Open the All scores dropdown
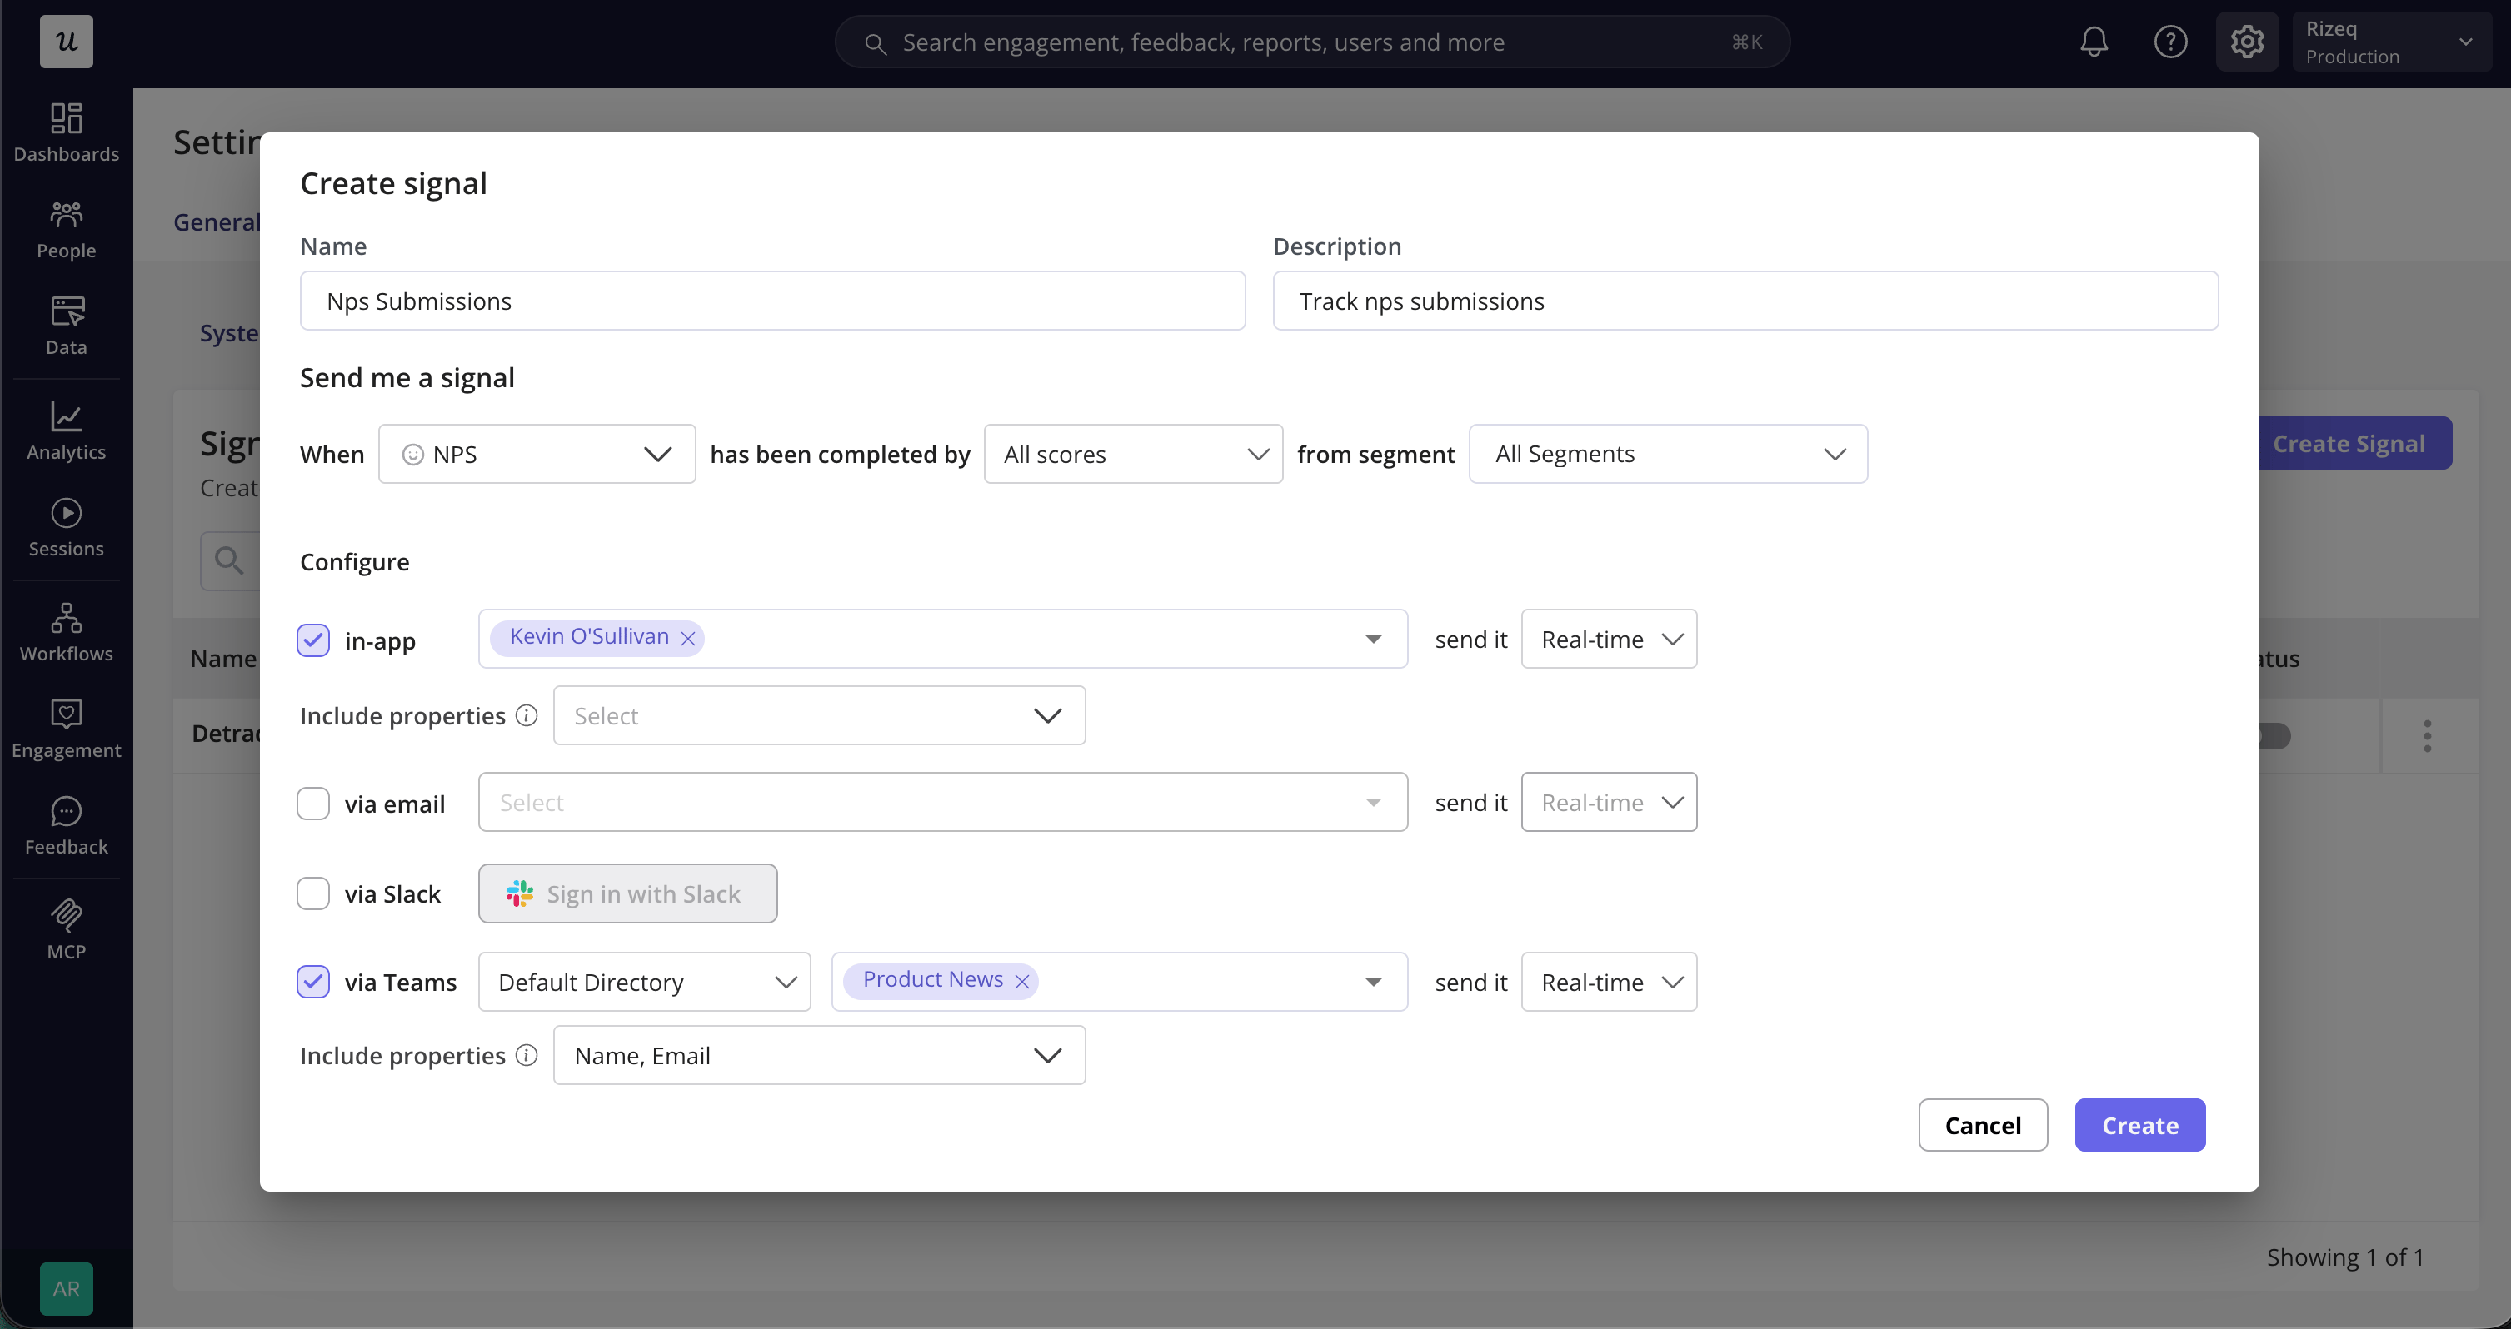This screenshot has width=2511, height=1329. coord(1133,454)
